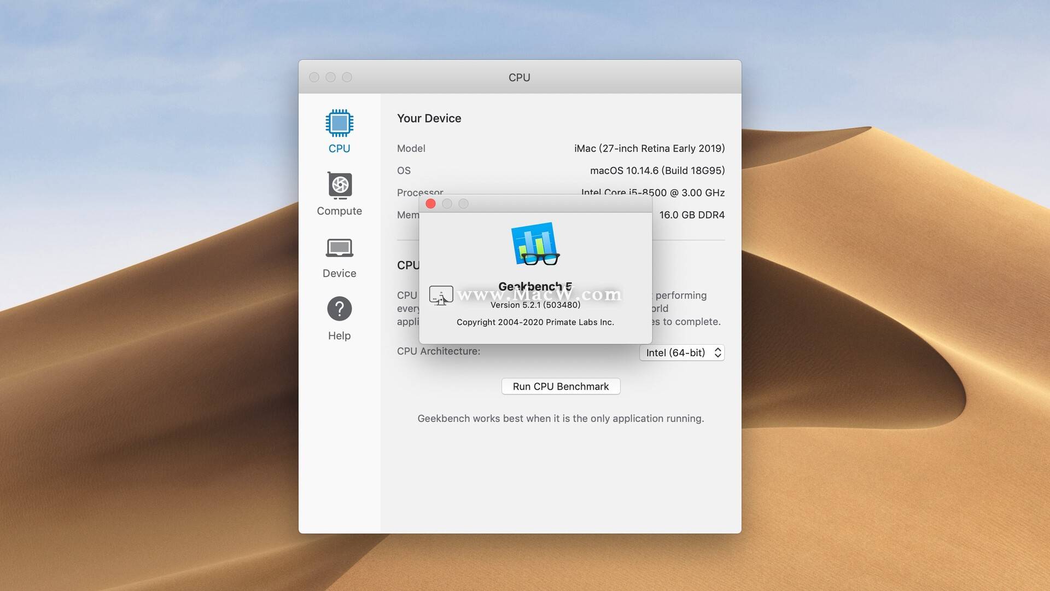Click the Compute label in sidebar
The image size is (1050, 591).
point(339,211)
